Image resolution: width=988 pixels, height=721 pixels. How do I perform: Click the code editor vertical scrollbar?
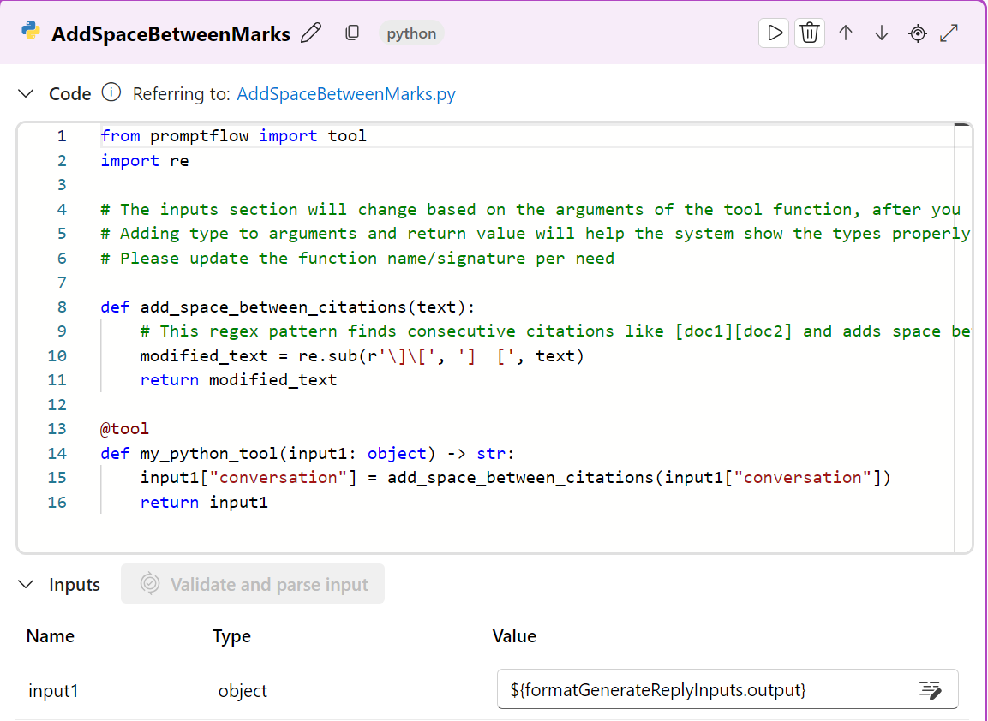point(963,337)
